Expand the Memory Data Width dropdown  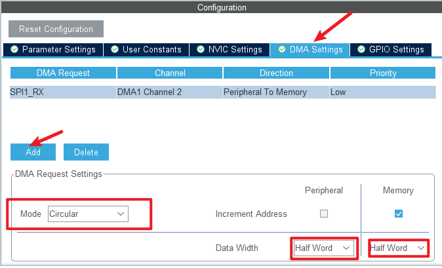398,248
